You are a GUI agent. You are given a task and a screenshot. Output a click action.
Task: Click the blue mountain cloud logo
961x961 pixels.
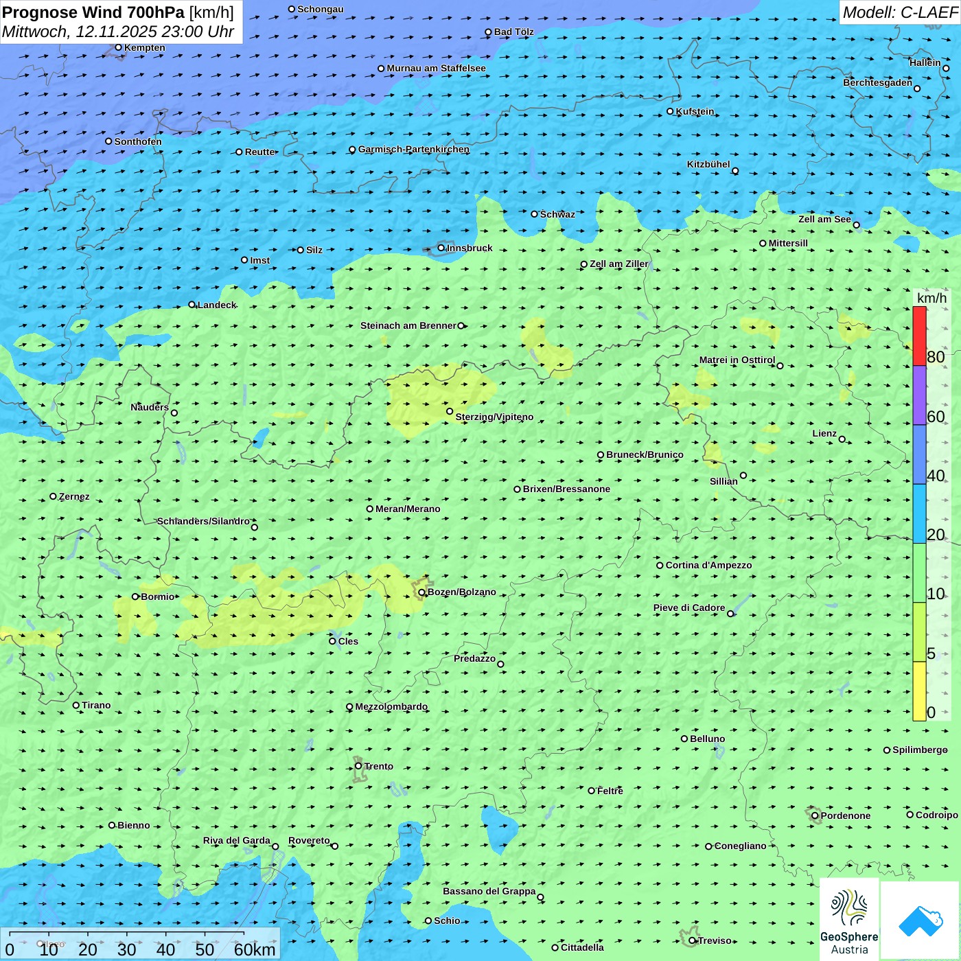pos(921,921)
